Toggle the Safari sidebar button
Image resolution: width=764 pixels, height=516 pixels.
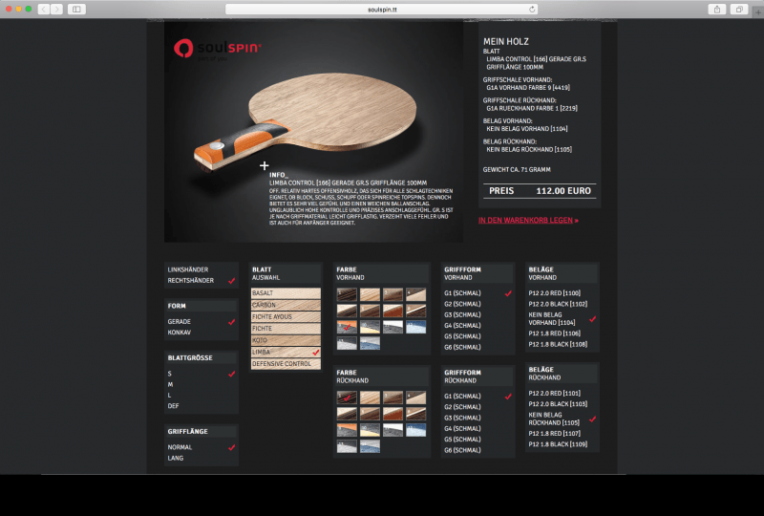coord(76,10)
